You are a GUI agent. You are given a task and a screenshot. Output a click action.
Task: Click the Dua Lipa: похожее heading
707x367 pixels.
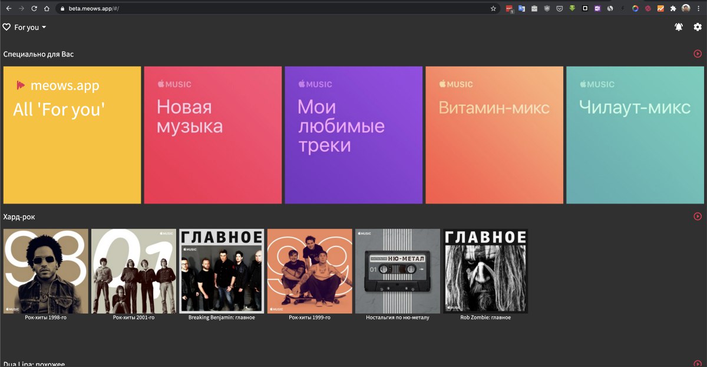(34, 363)
